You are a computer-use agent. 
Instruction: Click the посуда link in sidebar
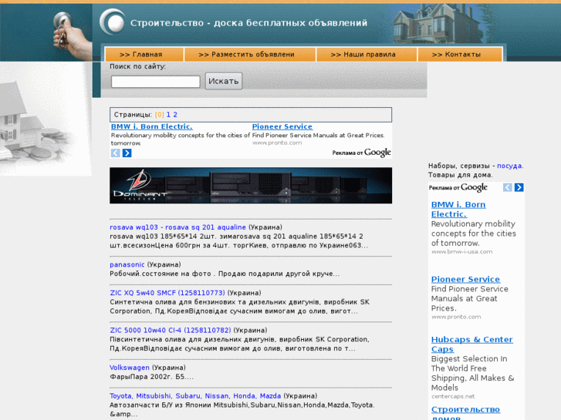509,166
